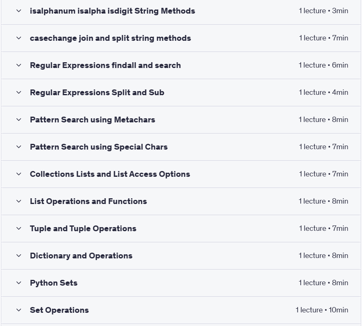
Task: Expand Pattern Search using Metachars
Action: click(x=181, y=120)
